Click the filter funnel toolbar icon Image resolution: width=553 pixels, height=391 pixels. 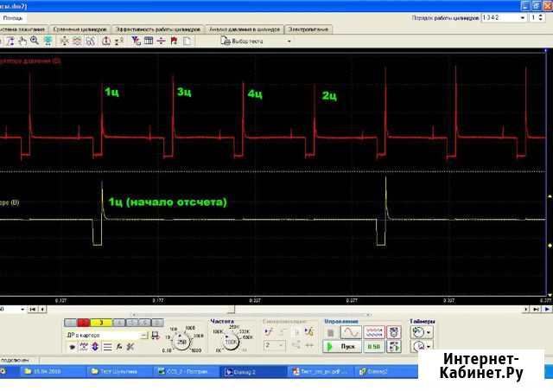point(136,41)
